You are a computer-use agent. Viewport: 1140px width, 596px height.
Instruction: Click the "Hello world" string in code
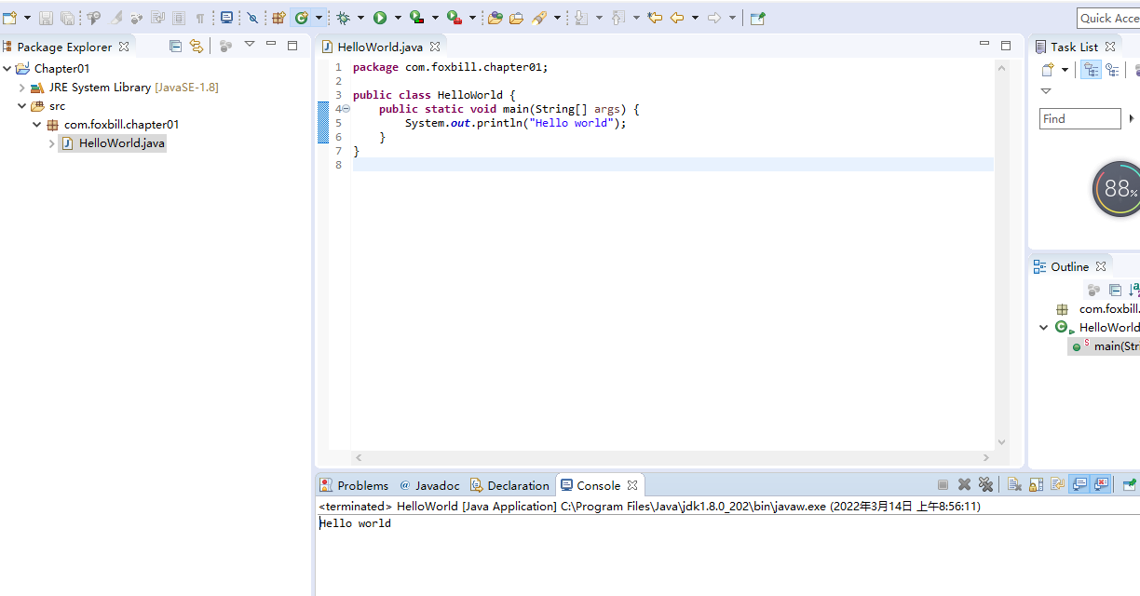click(x=573, y=123)
